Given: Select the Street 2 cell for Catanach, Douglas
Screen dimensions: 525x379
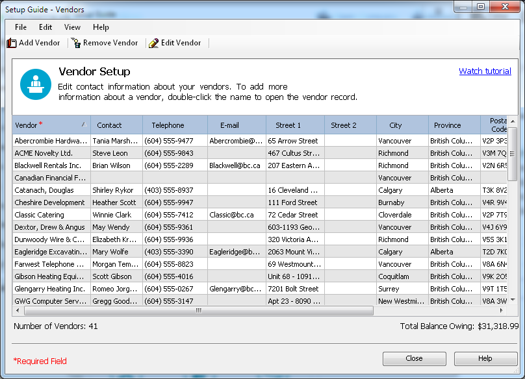Looking at the screenshot, I should [x=350, y=190].
